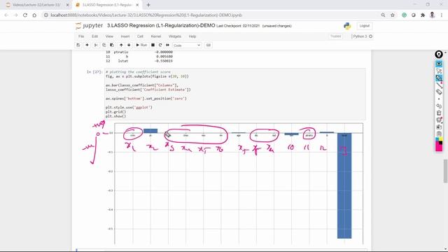Click the page vertical scrollbar thumb

click(x=445, y=171)
